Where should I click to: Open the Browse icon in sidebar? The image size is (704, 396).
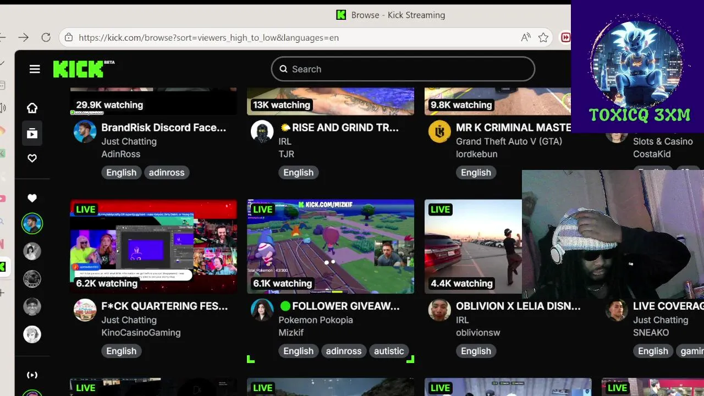[32, 133]
